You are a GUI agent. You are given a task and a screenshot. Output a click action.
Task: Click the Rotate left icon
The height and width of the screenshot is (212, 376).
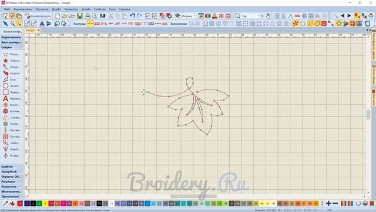pos(57,24)
